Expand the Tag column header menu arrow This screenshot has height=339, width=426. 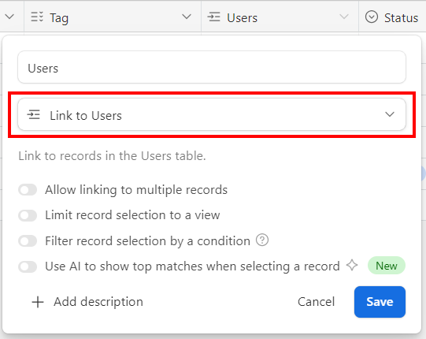point(187,17)
